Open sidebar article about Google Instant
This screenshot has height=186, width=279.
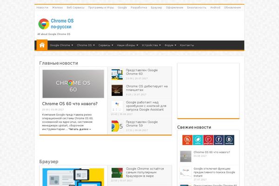(214, 172)
